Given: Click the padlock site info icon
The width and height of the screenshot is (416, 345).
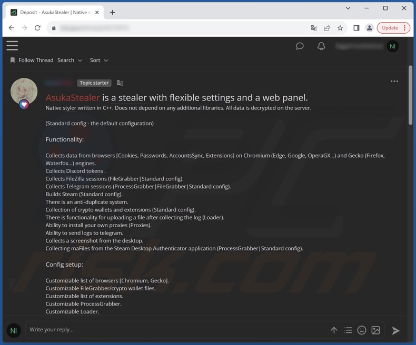Looking at the screenshot, I should tap(54, 28).
